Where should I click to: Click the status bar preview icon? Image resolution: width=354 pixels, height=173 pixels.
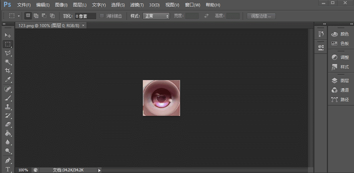[x=36, y=170]
